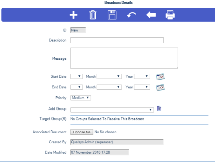Click the Target Group(S) label
This screenshot has width=215, height=166.
point(53,119)
